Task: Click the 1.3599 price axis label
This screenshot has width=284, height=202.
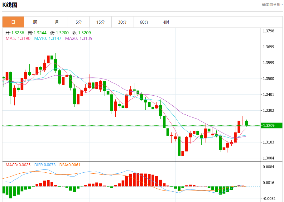Action: click(269, 63)
